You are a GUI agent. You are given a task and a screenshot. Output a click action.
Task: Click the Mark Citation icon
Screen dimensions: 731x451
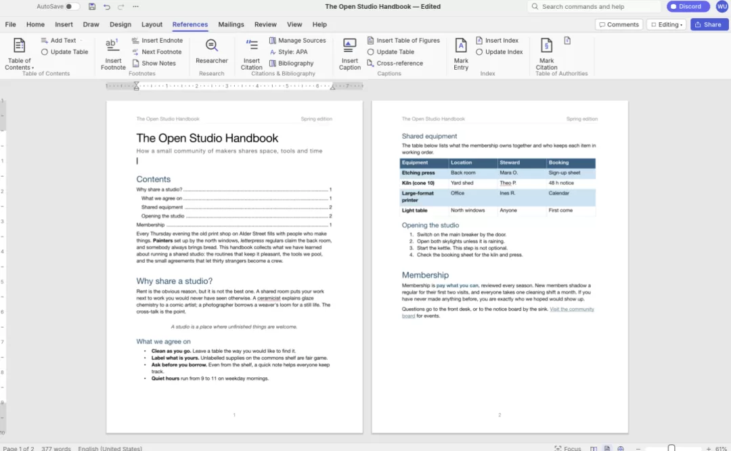coord(546,45)
